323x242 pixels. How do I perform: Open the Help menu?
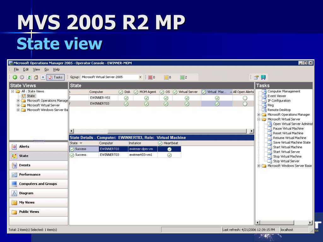point(56,70)
